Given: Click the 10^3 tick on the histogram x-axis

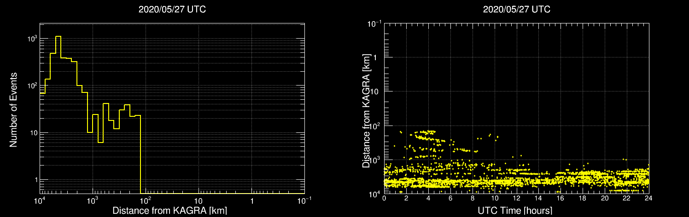Looking at the screenshot, I should (93, 200).
